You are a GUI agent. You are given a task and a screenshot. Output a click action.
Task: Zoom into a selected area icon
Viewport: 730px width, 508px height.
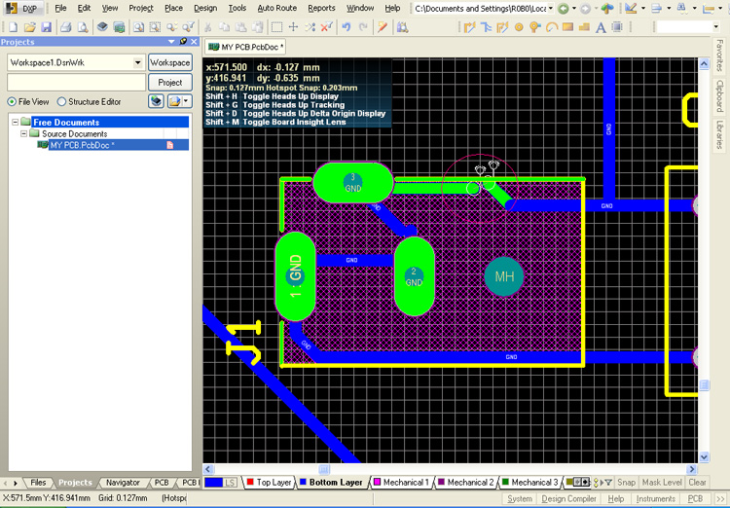click(155, 27)
